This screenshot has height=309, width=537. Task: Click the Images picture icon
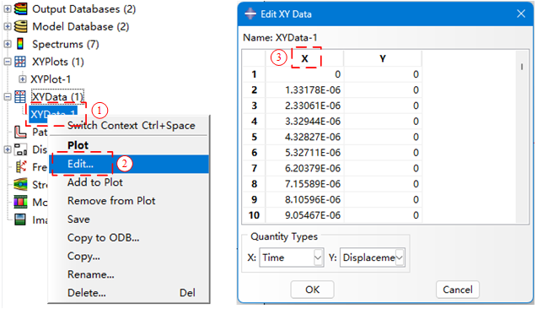tap(20, 220)
